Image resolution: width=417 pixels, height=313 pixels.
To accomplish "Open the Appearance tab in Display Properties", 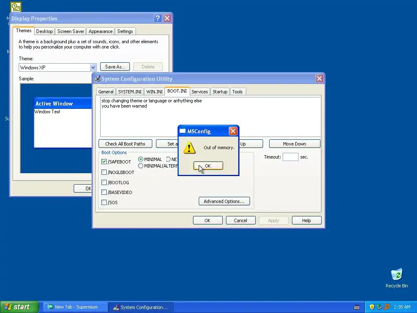I will click(100, 31).
